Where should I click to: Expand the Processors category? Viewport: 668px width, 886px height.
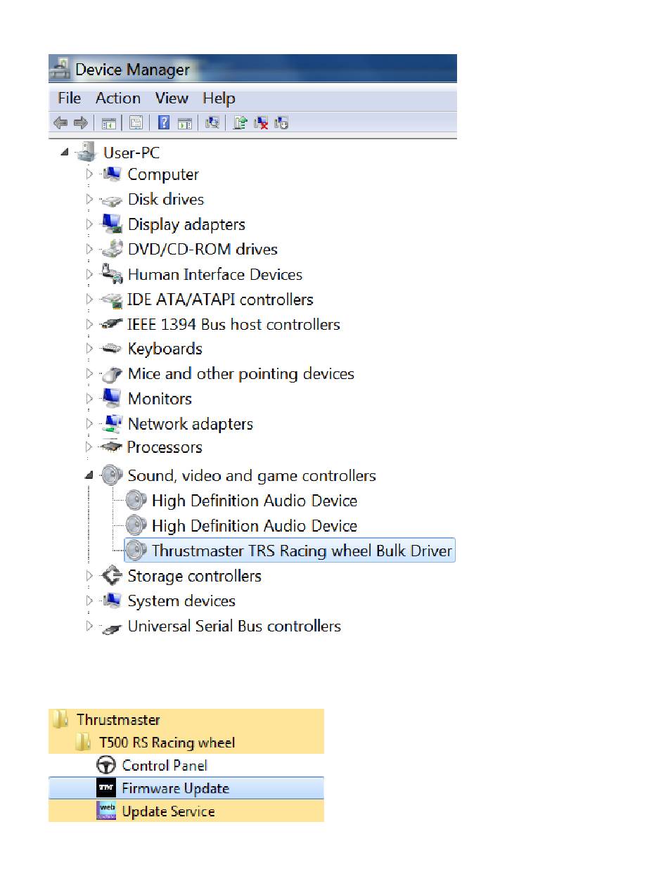pyautogui.click(x=89, y=447)
